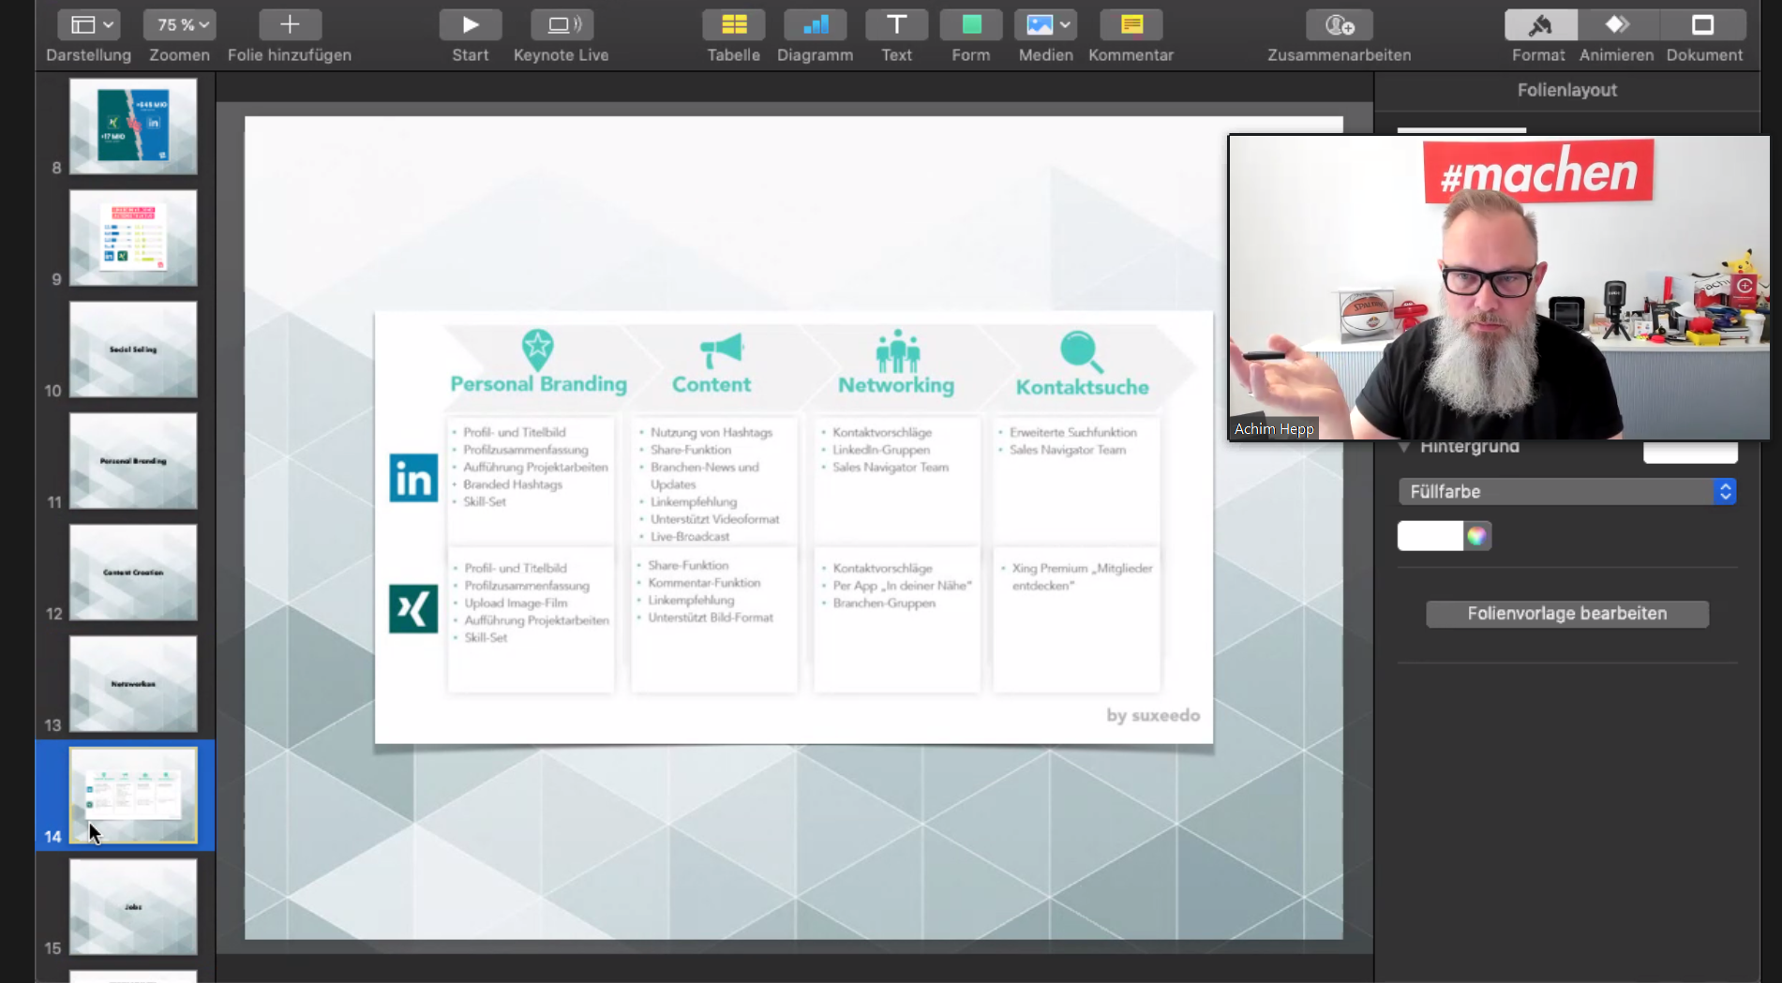Select the Personal Branding heading text
This screenshot has width=1782, height=983.
coord(538,384)
